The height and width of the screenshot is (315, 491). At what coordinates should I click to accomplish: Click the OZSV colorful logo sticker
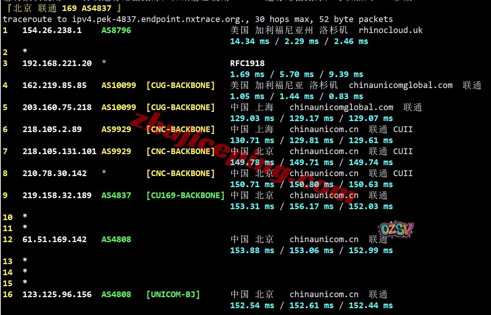click(x=396, y=230)
